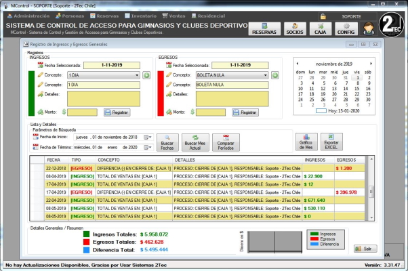408x271 pixels.
Task: Click Ingresos Monto input field
Action: [82, 112]
